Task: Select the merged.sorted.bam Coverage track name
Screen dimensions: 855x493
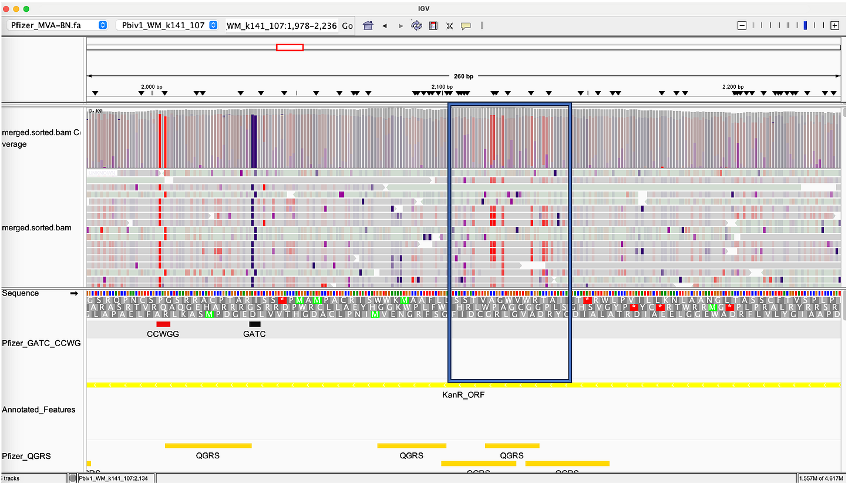Action: click(41, 138)
